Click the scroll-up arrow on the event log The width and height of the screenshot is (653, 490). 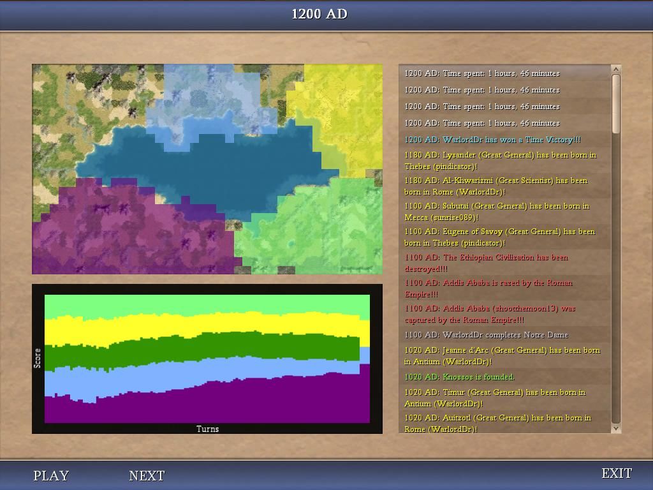click(x=616, y=70)
